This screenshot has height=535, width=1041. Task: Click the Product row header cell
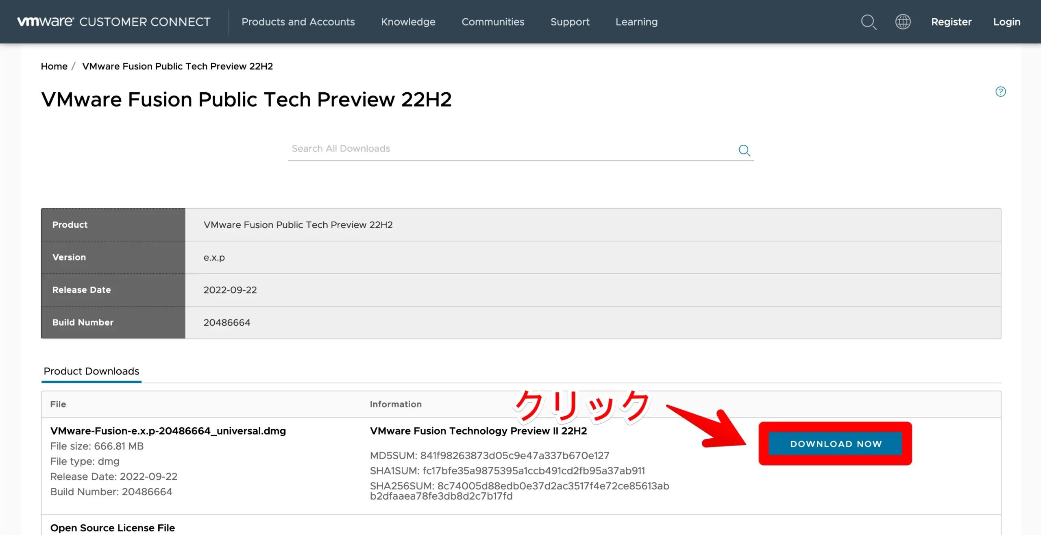pos(113,224)
